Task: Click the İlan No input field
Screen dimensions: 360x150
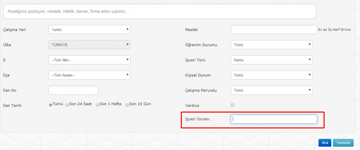Action: (x=73, y=90)
